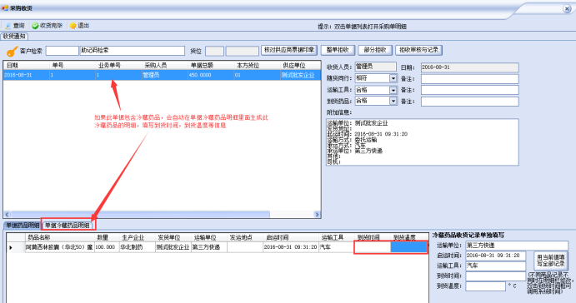Select the order row dated 2016-08-31
Image resolution: width=576 pixels, height=303 pixels.
click(x=162, y=75)
